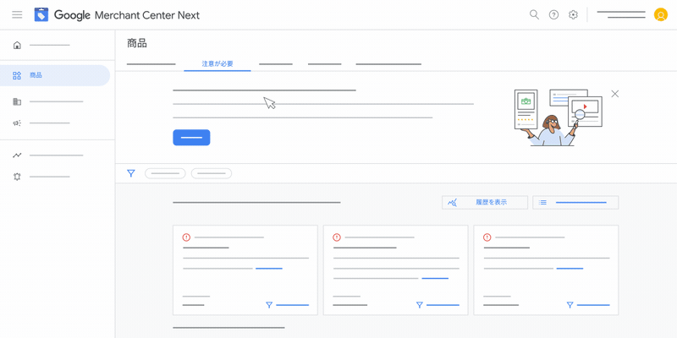The width and height of the screenshot is (677, 338).
Task: Click filter funnel on right issue card
Action: [570, 305]
